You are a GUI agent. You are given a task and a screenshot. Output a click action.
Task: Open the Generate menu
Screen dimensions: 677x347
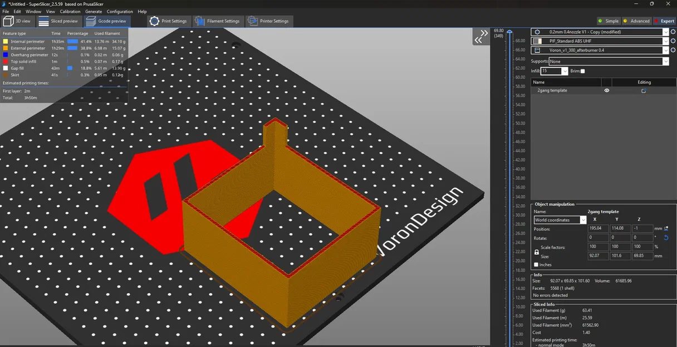pos(94,11)
